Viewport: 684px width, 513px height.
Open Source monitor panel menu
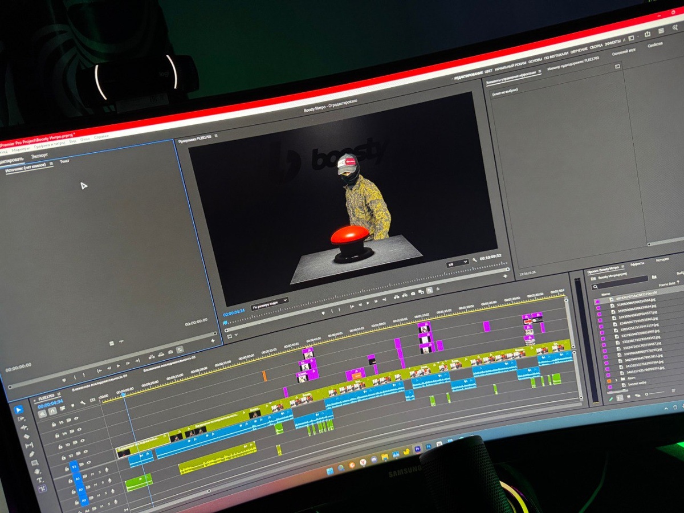click(51, 164)
